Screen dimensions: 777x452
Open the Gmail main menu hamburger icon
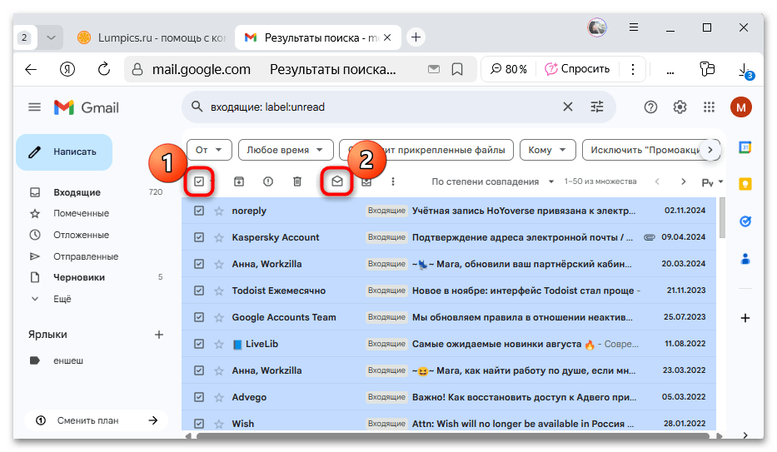34,107
